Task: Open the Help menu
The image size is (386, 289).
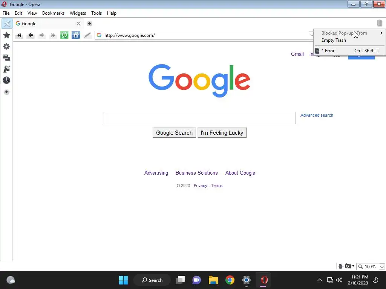Action: (x=112, y=13)
